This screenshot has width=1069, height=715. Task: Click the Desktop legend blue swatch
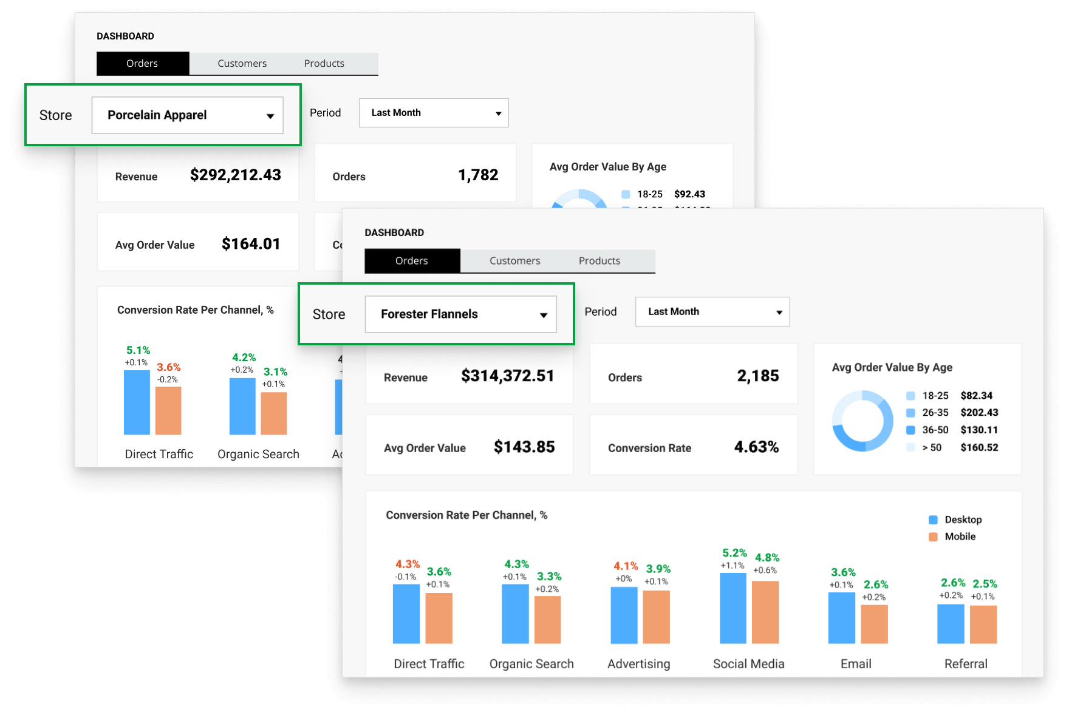(x=933, y=520)
